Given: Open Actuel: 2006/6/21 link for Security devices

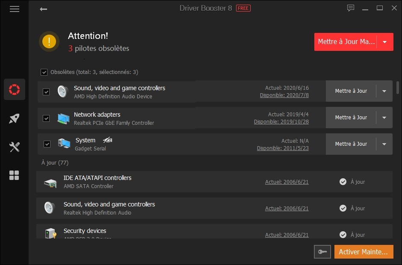Looking at the screenshot, I should point(287,235).
